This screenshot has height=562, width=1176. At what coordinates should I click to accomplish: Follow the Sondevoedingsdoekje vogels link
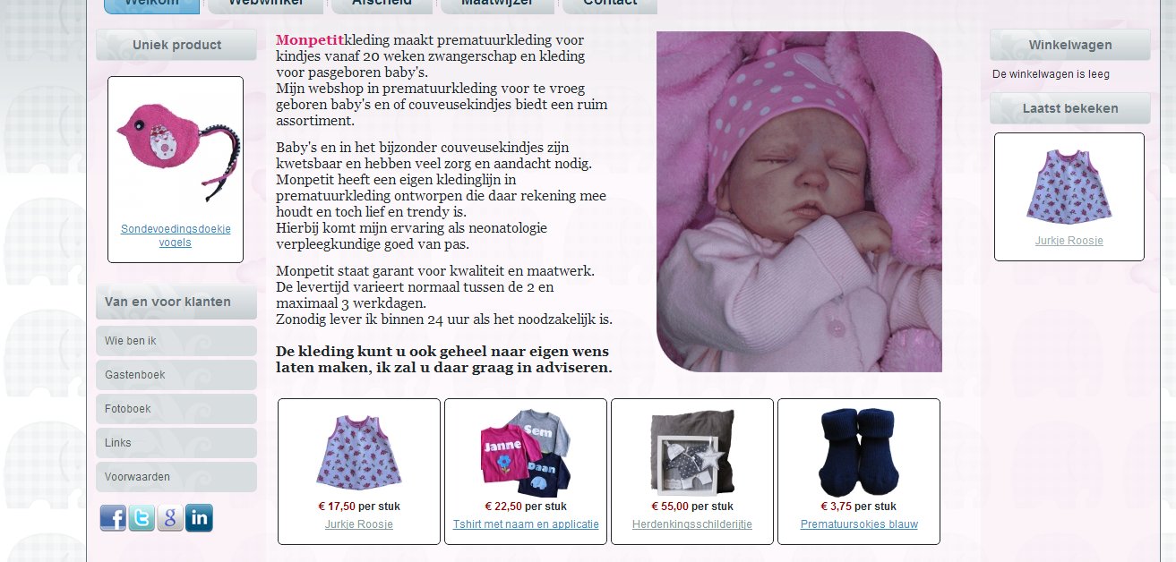[176, 235]
